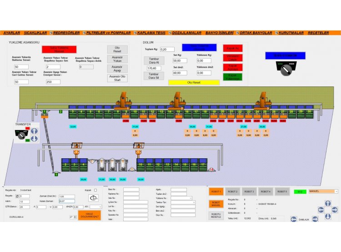Image resolution: width=341 pixels, height=252 pixels.
Task: Open the SICAKLIKLAR menu
Action: [35, 33]
